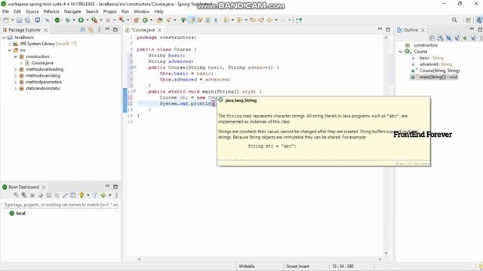Click the Next Annotation icon
This screenshot has height=271, width=483.
[x=226, y=20]
